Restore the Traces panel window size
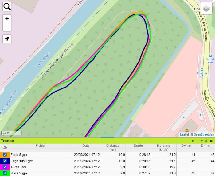 (202, 141)
